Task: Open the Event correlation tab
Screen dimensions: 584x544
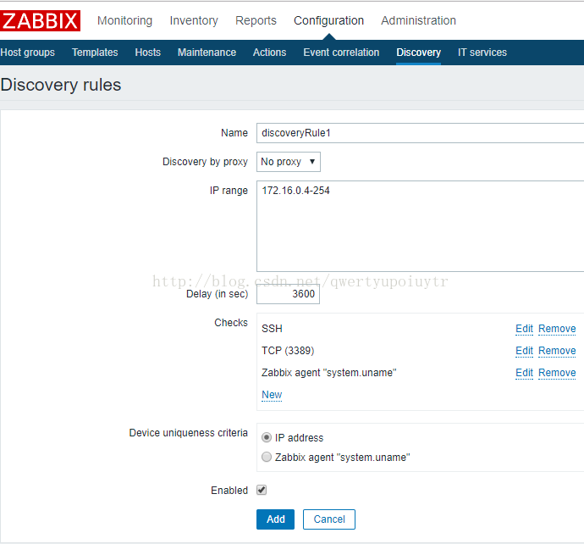Action: pos(341,53)
